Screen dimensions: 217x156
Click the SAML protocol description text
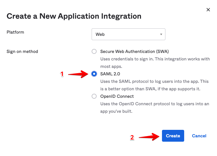(154, 85)
